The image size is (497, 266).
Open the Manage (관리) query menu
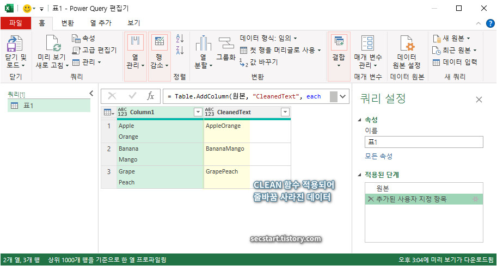pos(86,62)
